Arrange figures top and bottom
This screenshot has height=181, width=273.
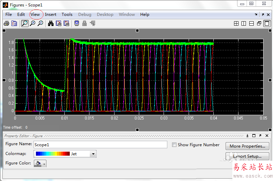251,23
